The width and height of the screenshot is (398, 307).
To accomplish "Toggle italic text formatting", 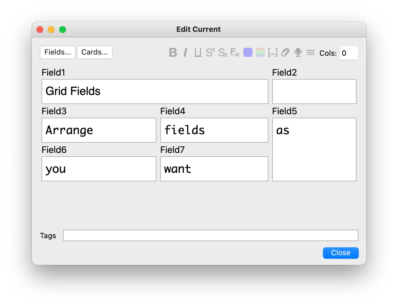I will coord(185,53).
